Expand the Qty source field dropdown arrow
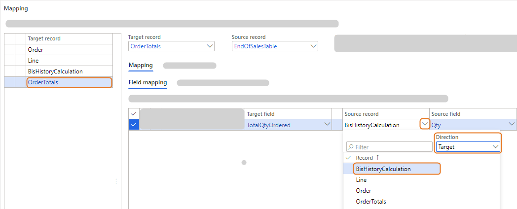Viewport: 517px width, 209px height. pyautogui.click(x=512, y=125)
